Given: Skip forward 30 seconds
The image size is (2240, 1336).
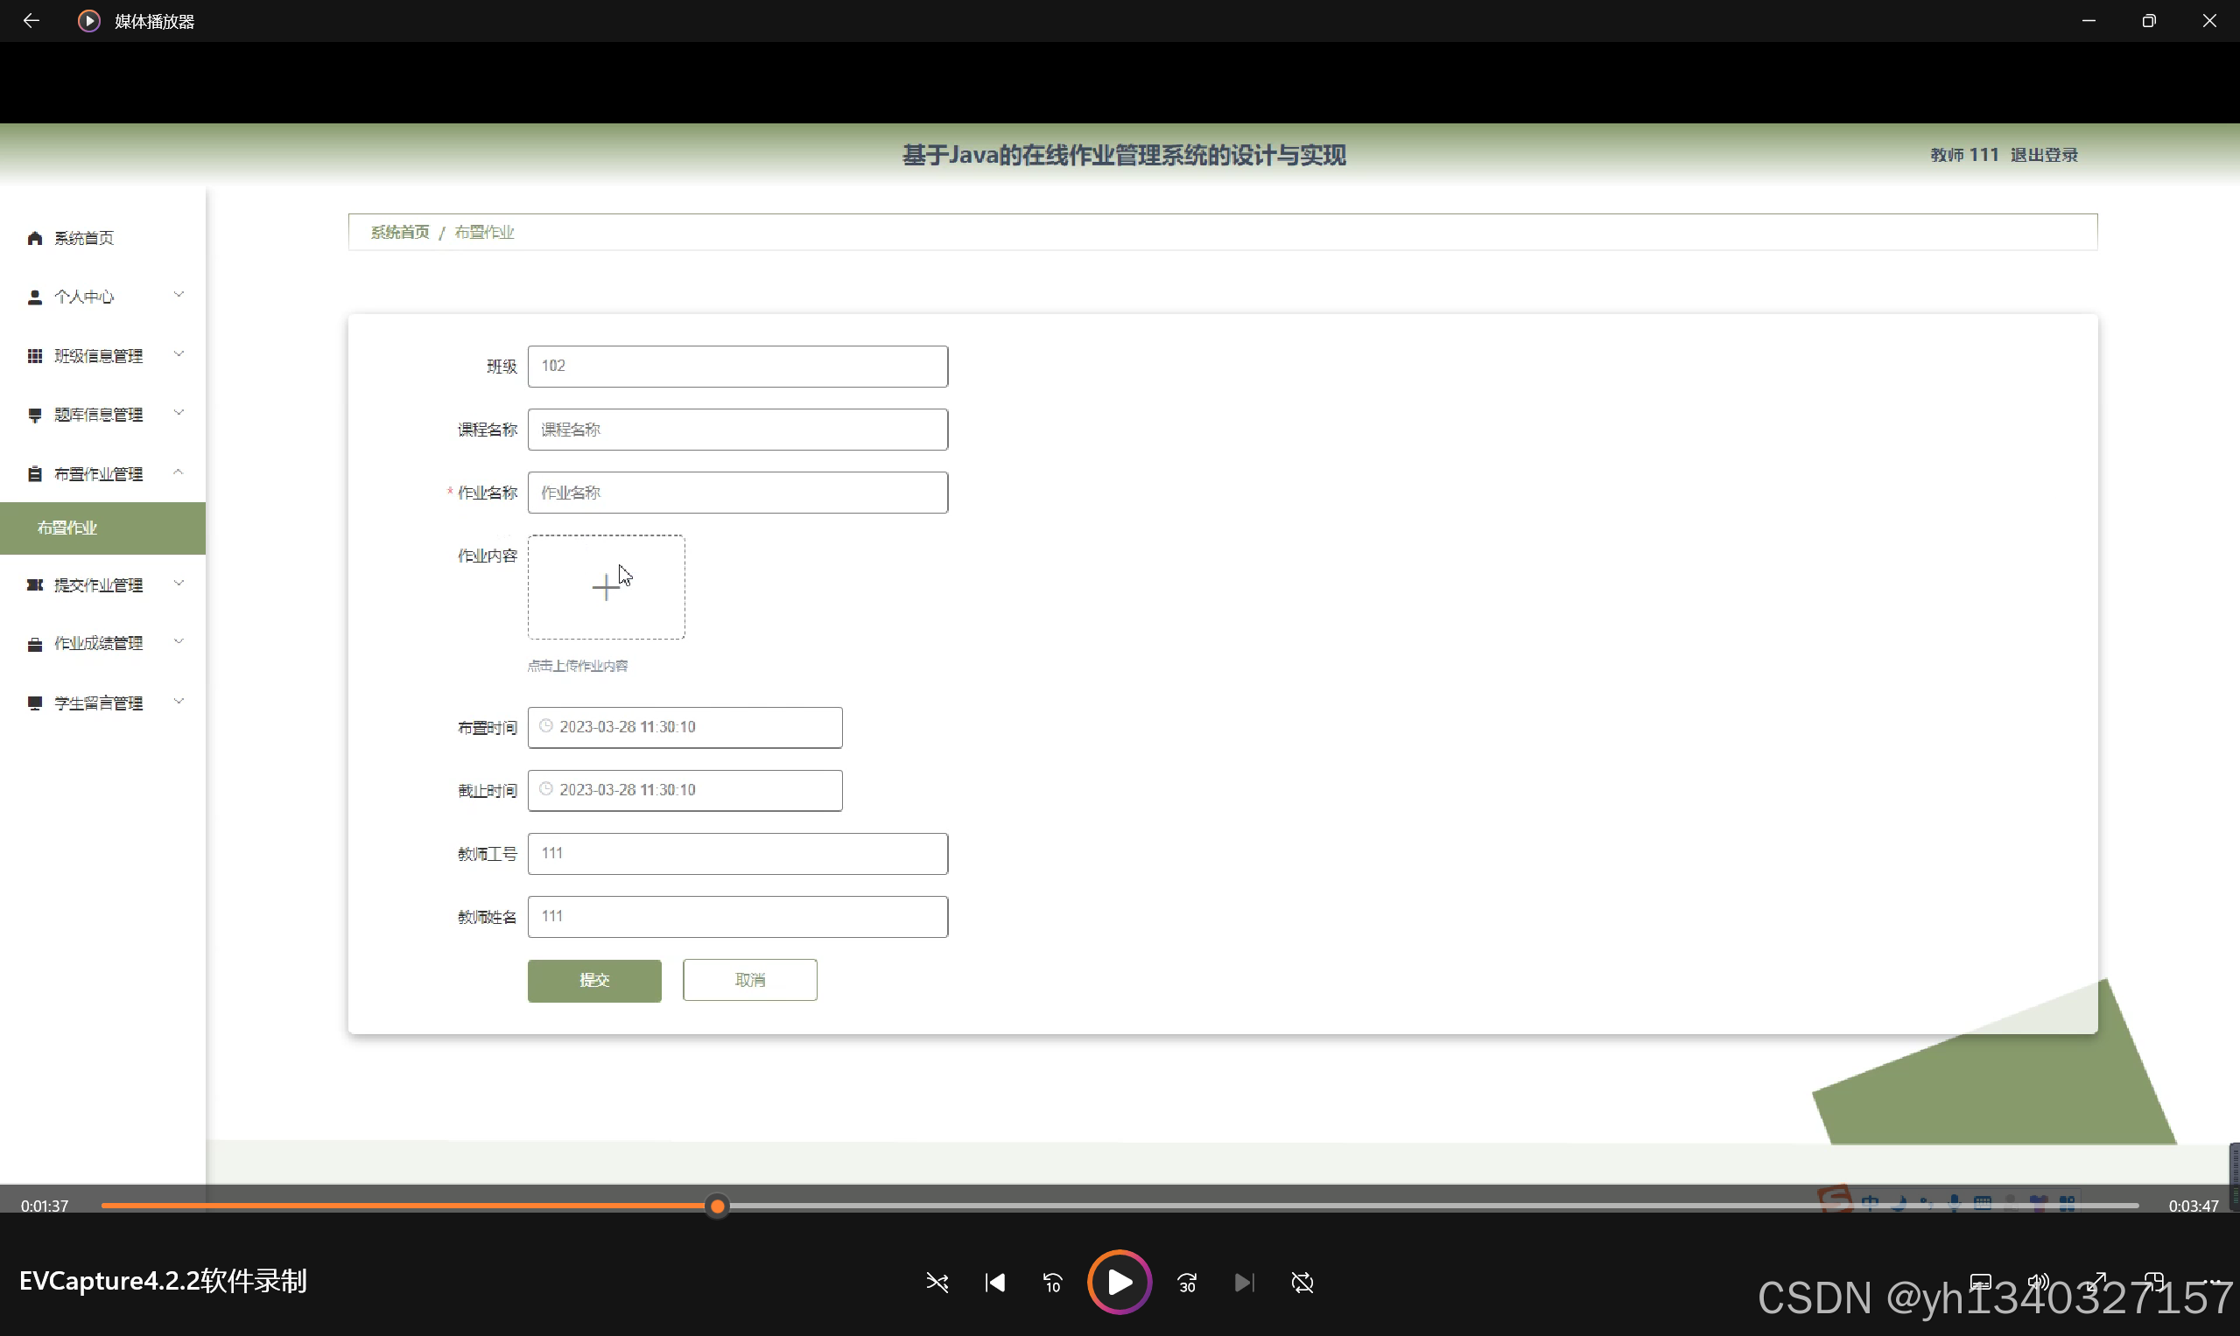Looking at the screenshot, I should click(1187, 1282).
